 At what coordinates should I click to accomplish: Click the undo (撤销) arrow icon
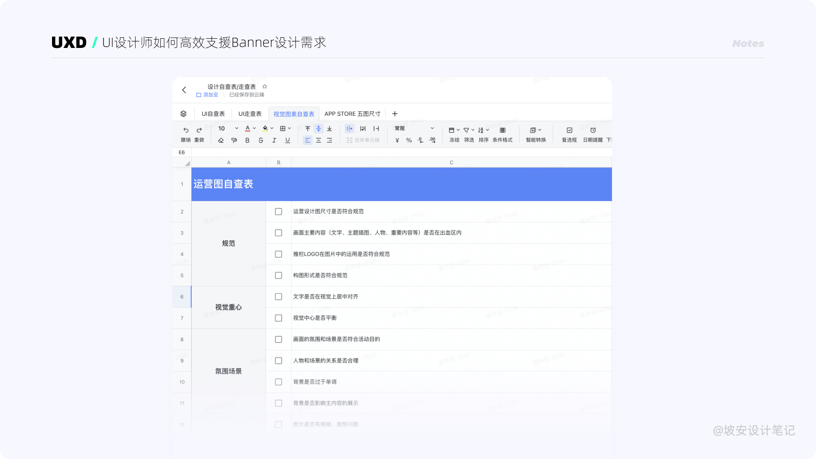tap(186, 130)
